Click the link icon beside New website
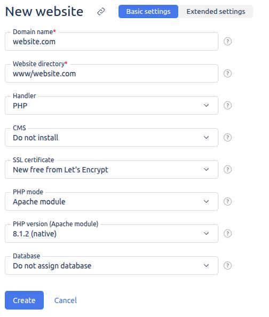Screen dimensions: 269x317 [x=101, y=12]
